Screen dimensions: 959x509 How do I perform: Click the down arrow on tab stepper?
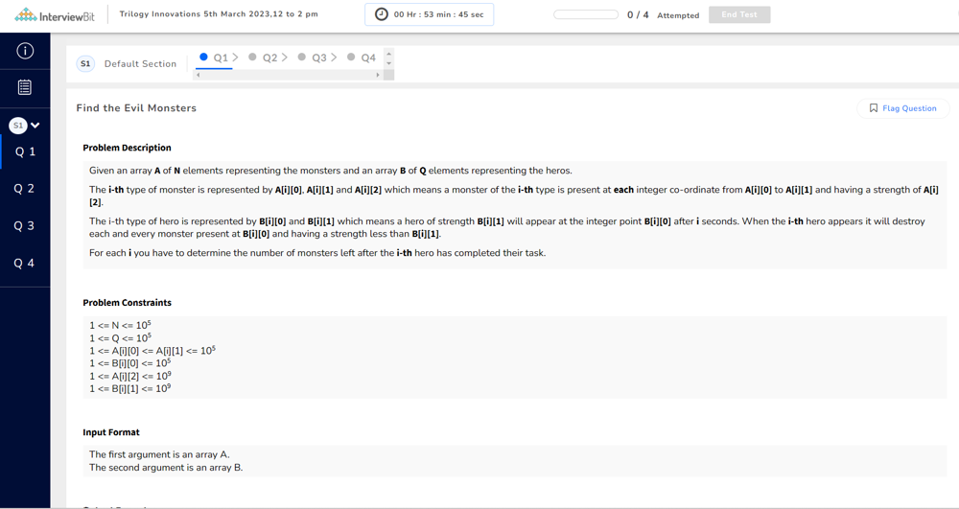pos(388,63)
